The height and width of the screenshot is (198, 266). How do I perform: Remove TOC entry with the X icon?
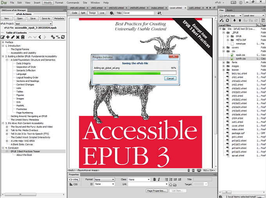18,37
